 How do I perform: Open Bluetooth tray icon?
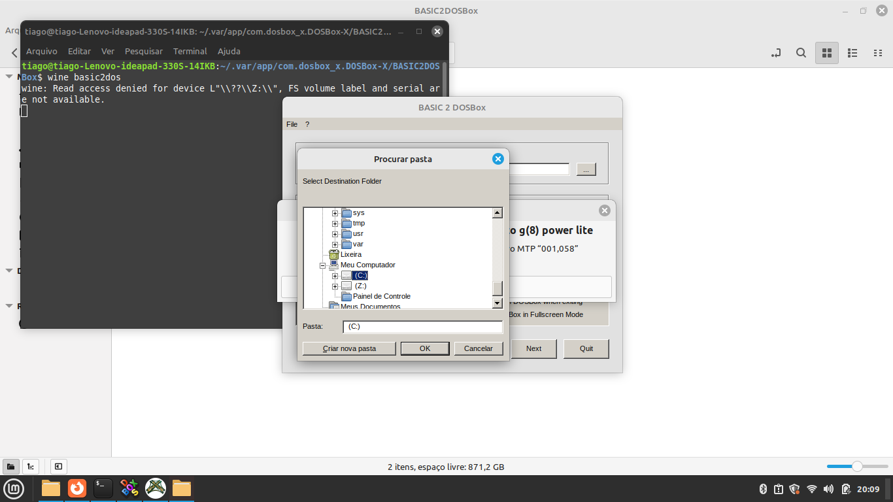(763, 489)
